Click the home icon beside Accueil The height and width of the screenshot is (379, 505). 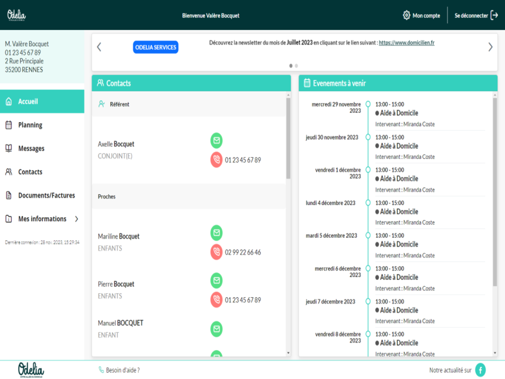coord(9,102)
